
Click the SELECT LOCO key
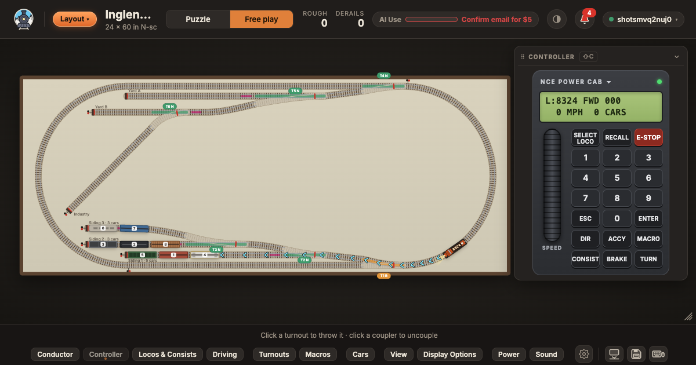(x=585, y=137)
